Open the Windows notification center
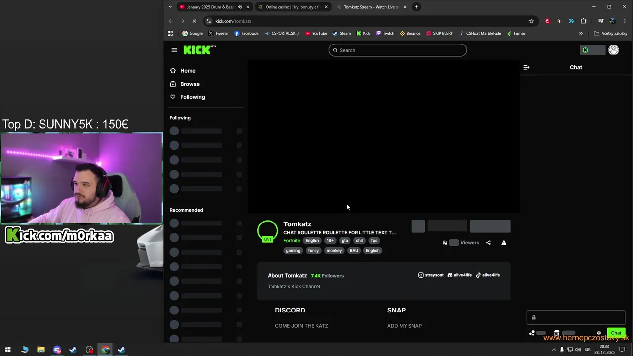The height and width of the screenshot is (356, 633). pos(623,350)
